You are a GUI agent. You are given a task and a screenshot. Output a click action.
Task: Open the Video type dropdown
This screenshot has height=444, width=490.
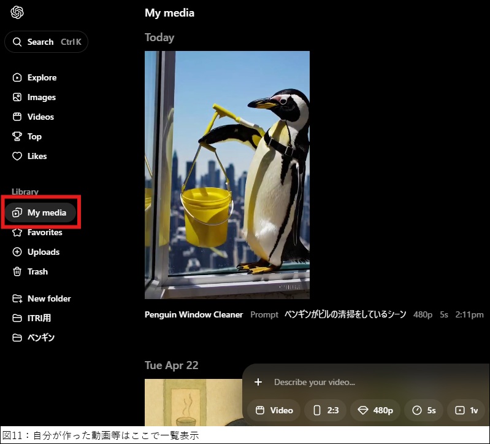274,410
